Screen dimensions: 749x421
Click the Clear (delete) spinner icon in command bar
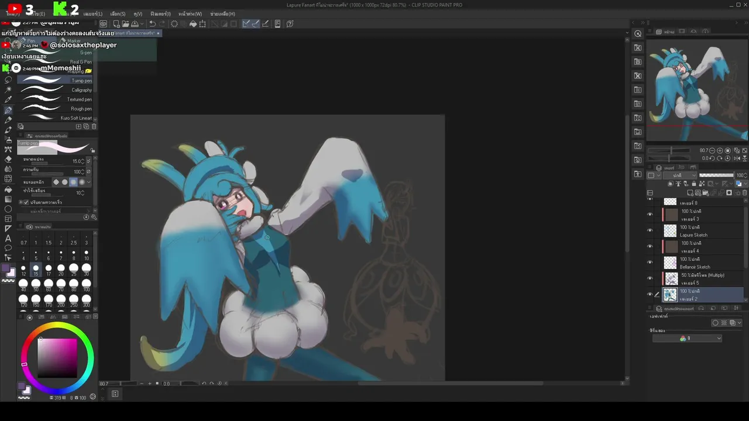pos(174,24)
